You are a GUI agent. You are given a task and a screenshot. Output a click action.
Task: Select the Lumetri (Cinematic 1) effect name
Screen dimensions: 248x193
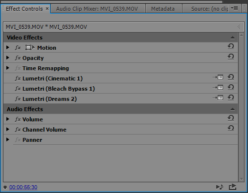pyautogui.click(x=52, y=78)
